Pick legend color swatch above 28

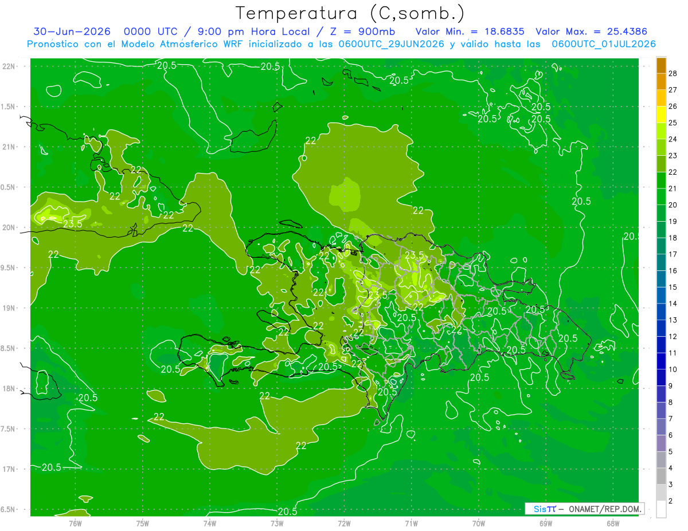[x=661, y=65]
